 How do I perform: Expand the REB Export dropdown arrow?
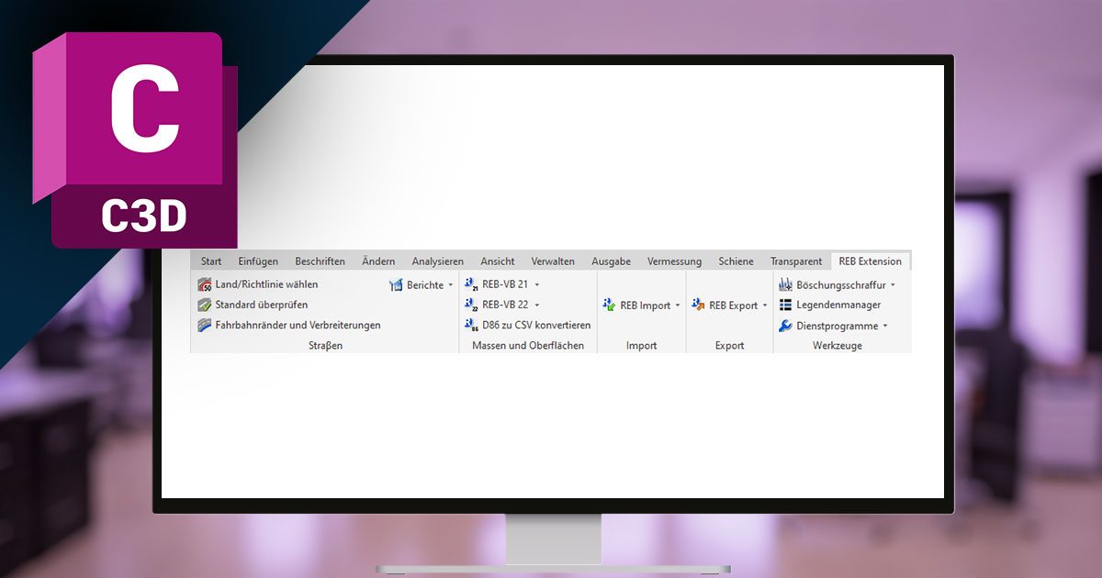[x=765, y=306]
